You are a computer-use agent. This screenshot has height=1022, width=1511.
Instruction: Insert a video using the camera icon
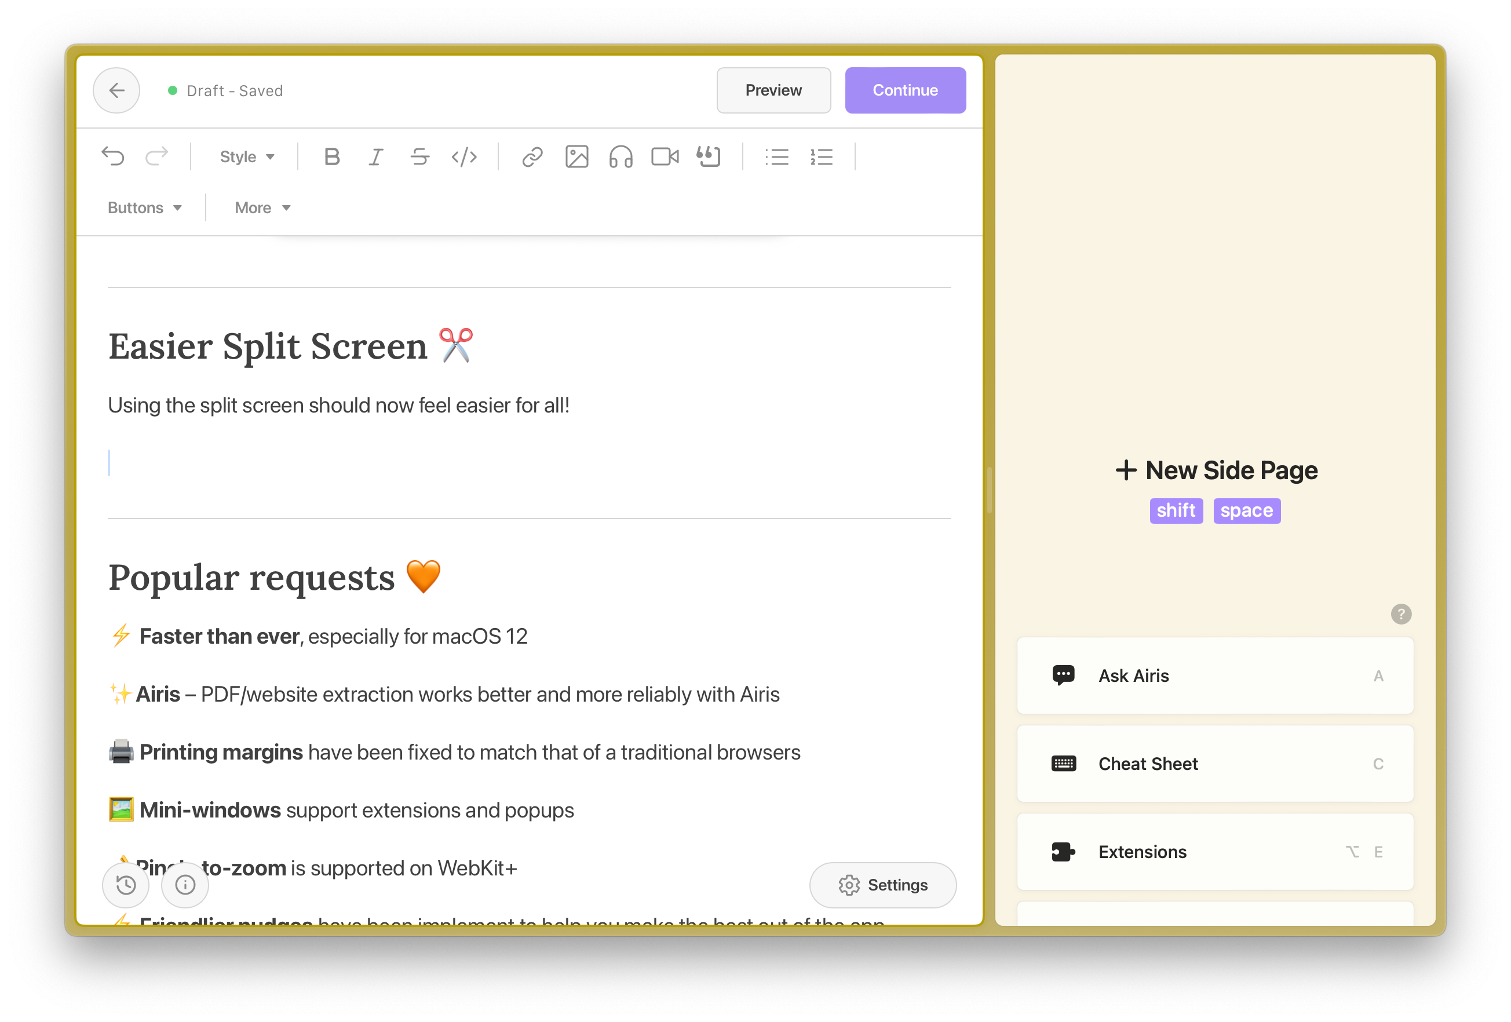click(665, 156)
